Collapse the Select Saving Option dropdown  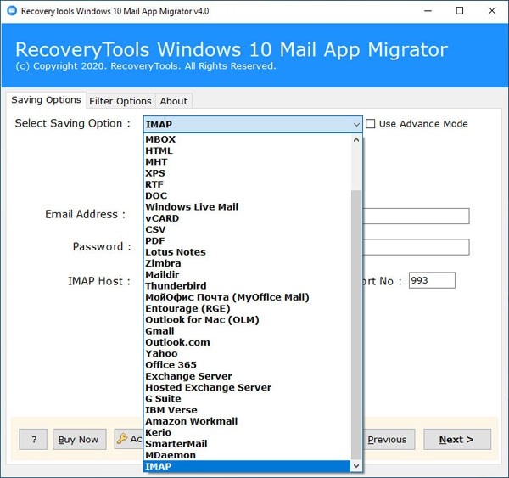pos(356,124)
